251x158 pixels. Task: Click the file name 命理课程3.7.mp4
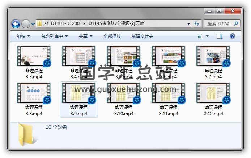213,74
